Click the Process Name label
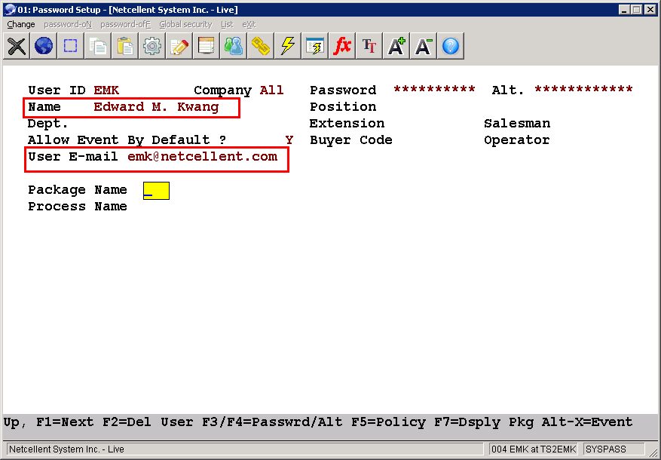Image resolution: width=661 pixels, height=460 pixels. [x=78, y=206]
